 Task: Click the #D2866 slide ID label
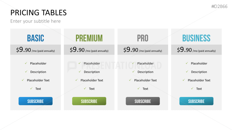click(x=219, y=6)
